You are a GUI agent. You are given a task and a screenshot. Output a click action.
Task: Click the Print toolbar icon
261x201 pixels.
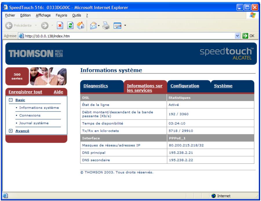click(106, 26)
